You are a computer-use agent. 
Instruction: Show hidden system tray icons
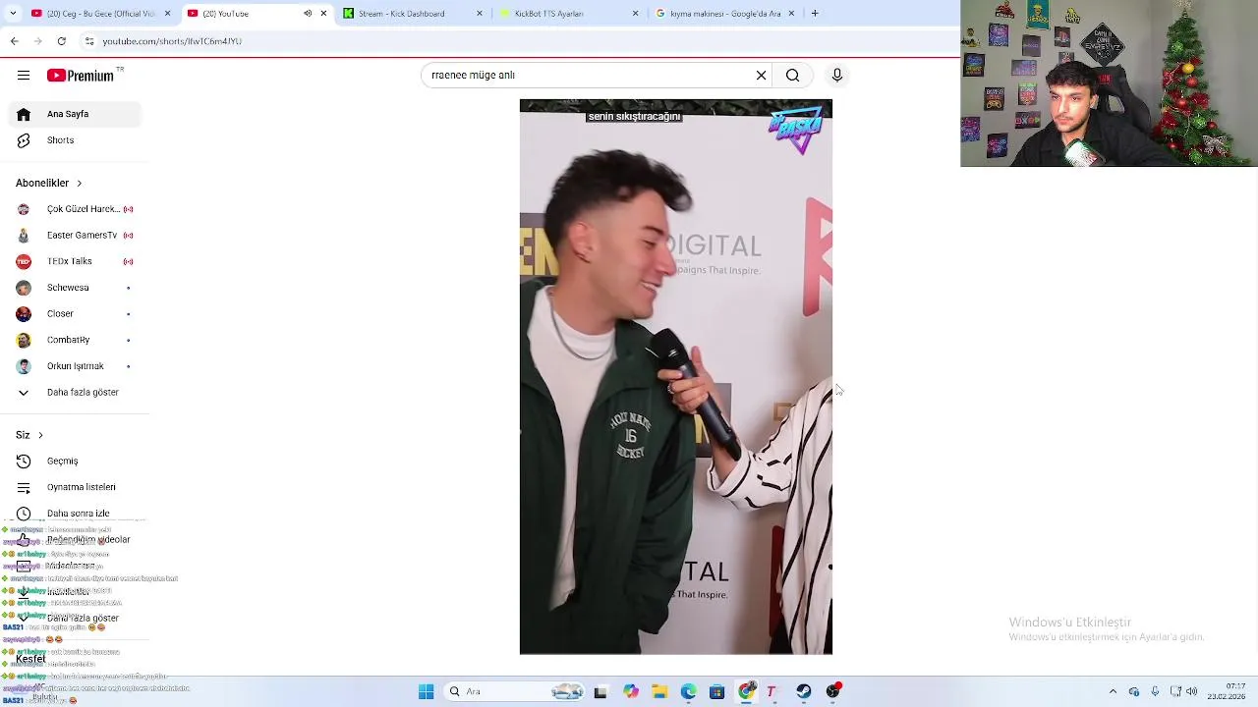pyautogui.click(x=1113, y=691)
